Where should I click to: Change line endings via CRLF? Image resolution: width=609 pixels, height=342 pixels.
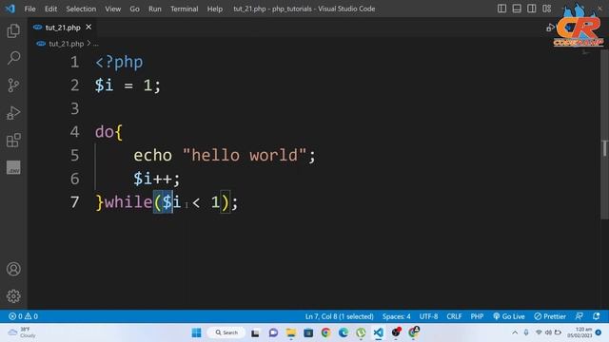454,316
